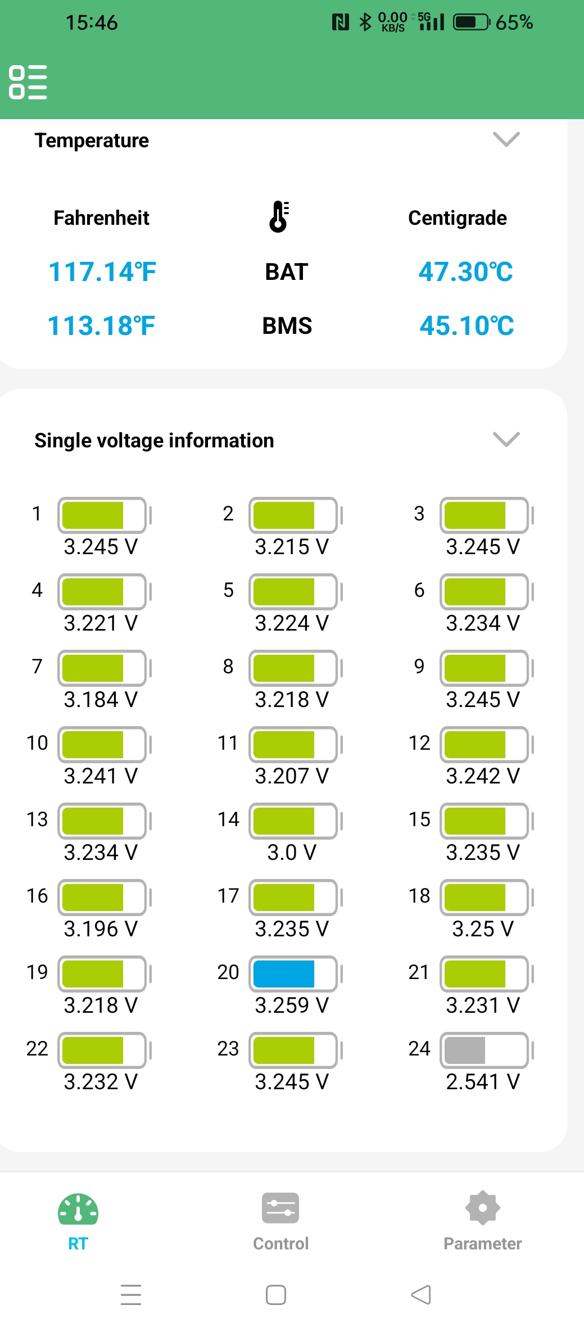Viewport: 584px width, 1332px height.
Task: Open the hamburger list menu icon
Action: pos(28,82)
